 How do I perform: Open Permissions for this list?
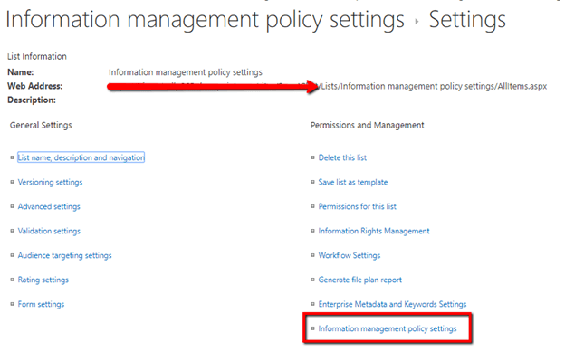point(357,206)
